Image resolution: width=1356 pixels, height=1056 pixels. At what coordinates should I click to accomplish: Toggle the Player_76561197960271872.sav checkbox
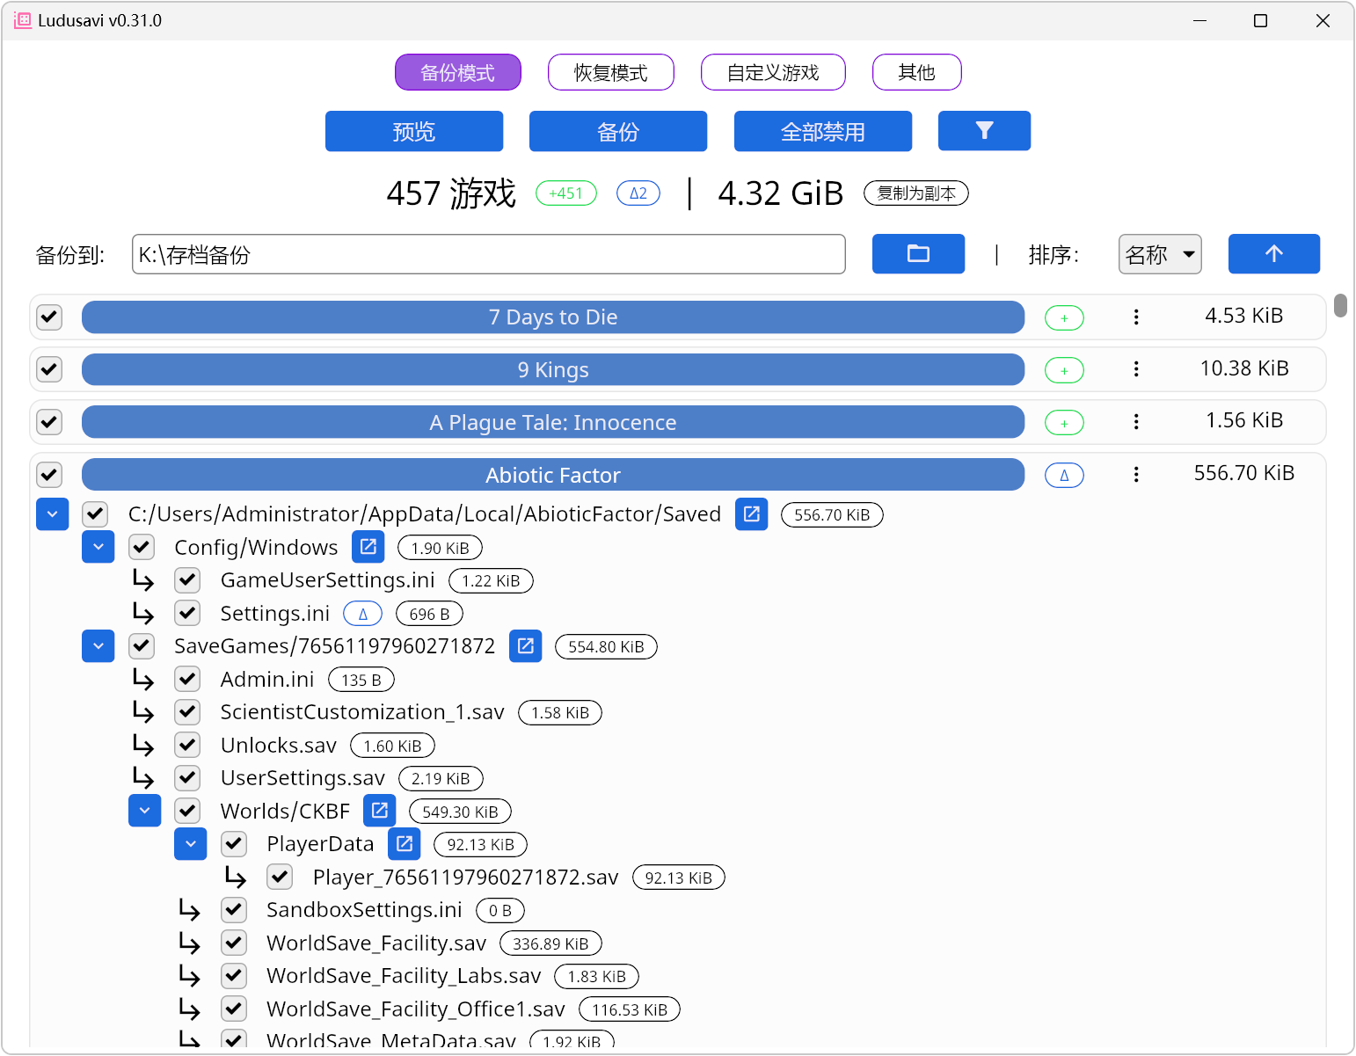[280, 877]
